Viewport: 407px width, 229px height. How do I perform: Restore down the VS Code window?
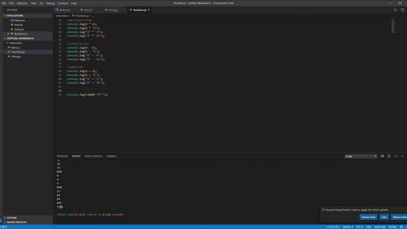pyautogui.click(x=400, y=3)
